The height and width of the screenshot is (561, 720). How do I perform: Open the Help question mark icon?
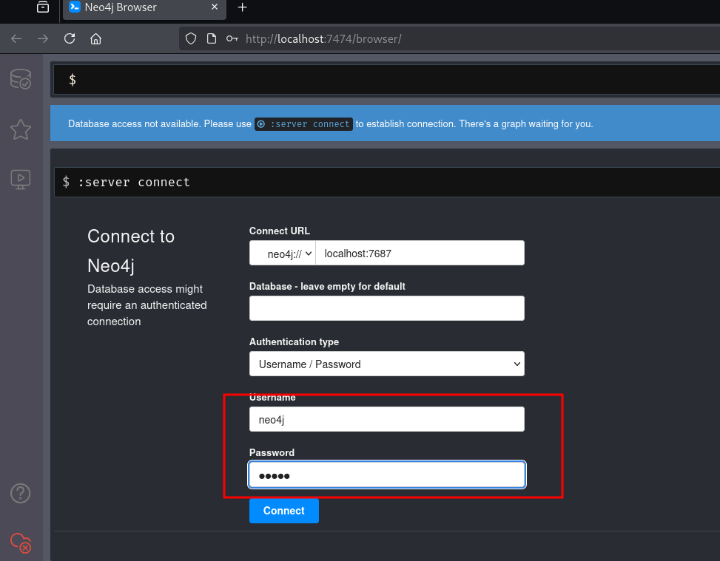point(21,493)
